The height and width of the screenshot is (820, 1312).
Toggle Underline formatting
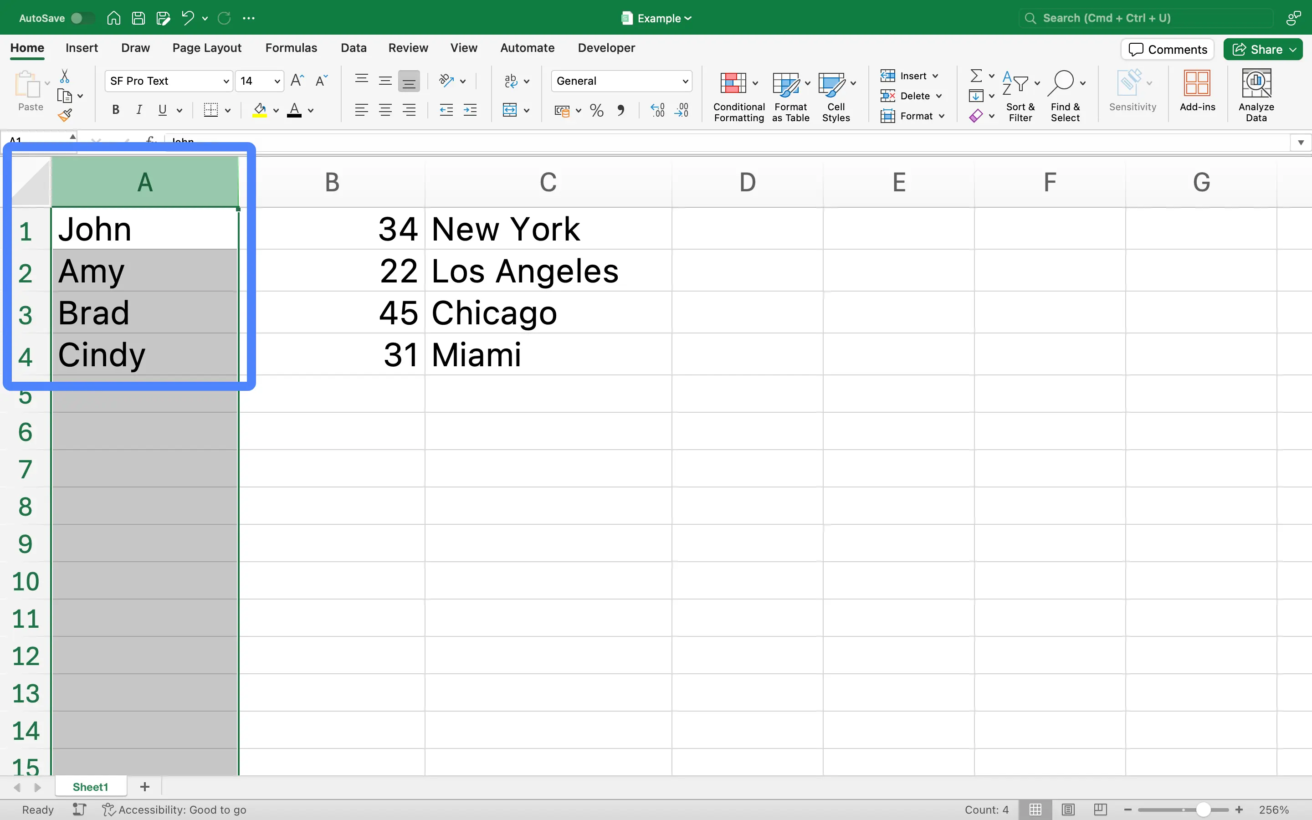(x=162, y=110)
